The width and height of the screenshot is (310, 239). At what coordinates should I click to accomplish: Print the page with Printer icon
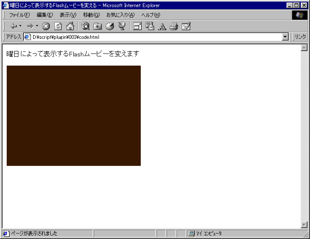point(174,26)
